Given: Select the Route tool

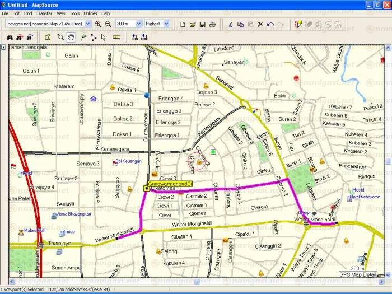Looking at the screenshot, I should click(x=93, y=38).
